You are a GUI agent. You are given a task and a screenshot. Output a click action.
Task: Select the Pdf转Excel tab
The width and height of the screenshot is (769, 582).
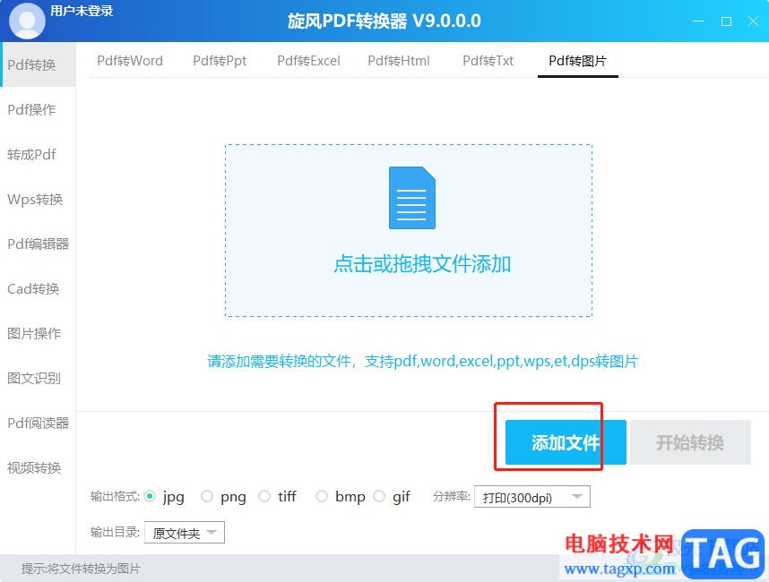(x=308, y=61)
